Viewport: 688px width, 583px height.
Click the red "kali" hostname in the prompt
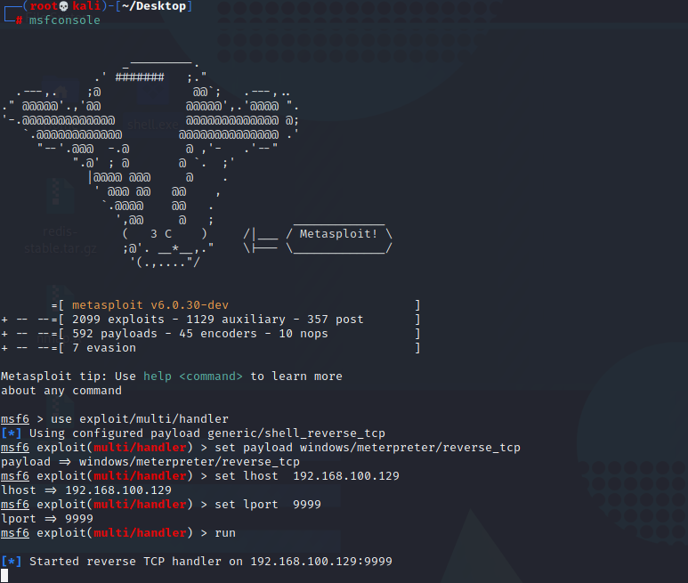86,6
